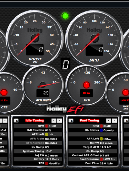Select Inj PW 0.0 msec row in Fuel Tuning

(93, 143)
